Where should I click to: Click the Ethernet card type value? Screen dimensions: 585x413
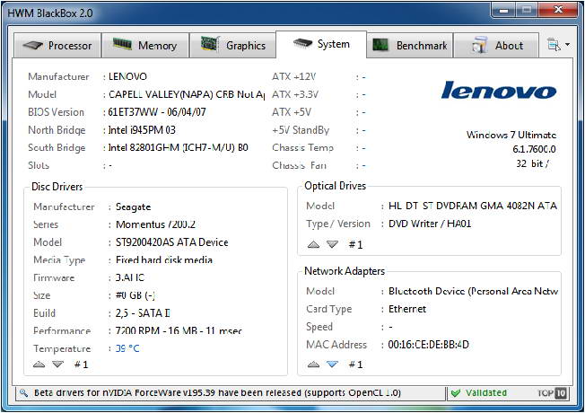click(407, 309)
